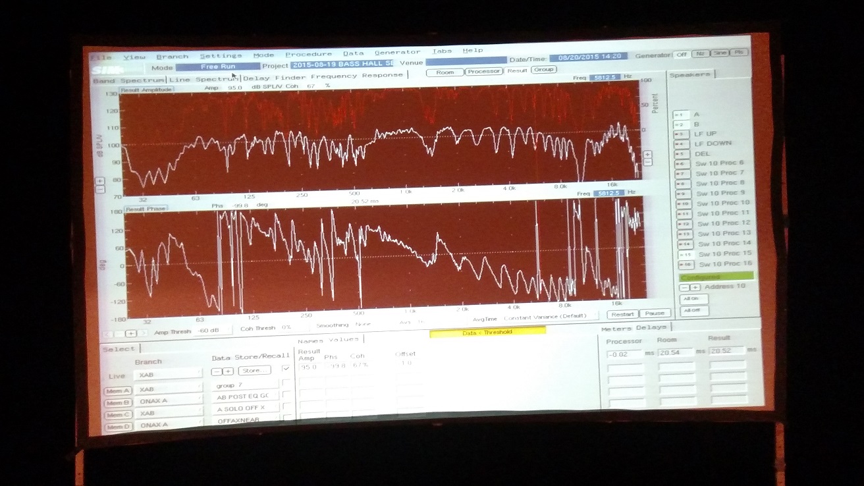Decrease Address with minus button
864x486 pixels.
coord(685,288)
